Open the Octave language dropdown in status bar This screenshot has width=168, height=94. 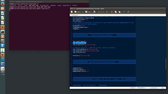133,88
